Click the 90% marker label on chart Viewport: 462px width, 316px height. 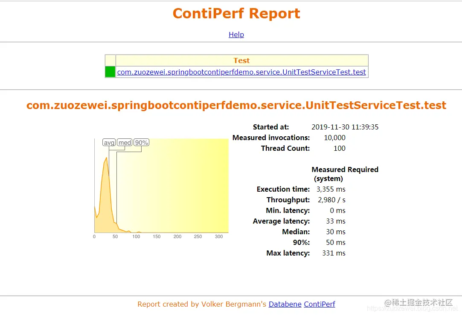pyautogui.click(x=142, y=143)
